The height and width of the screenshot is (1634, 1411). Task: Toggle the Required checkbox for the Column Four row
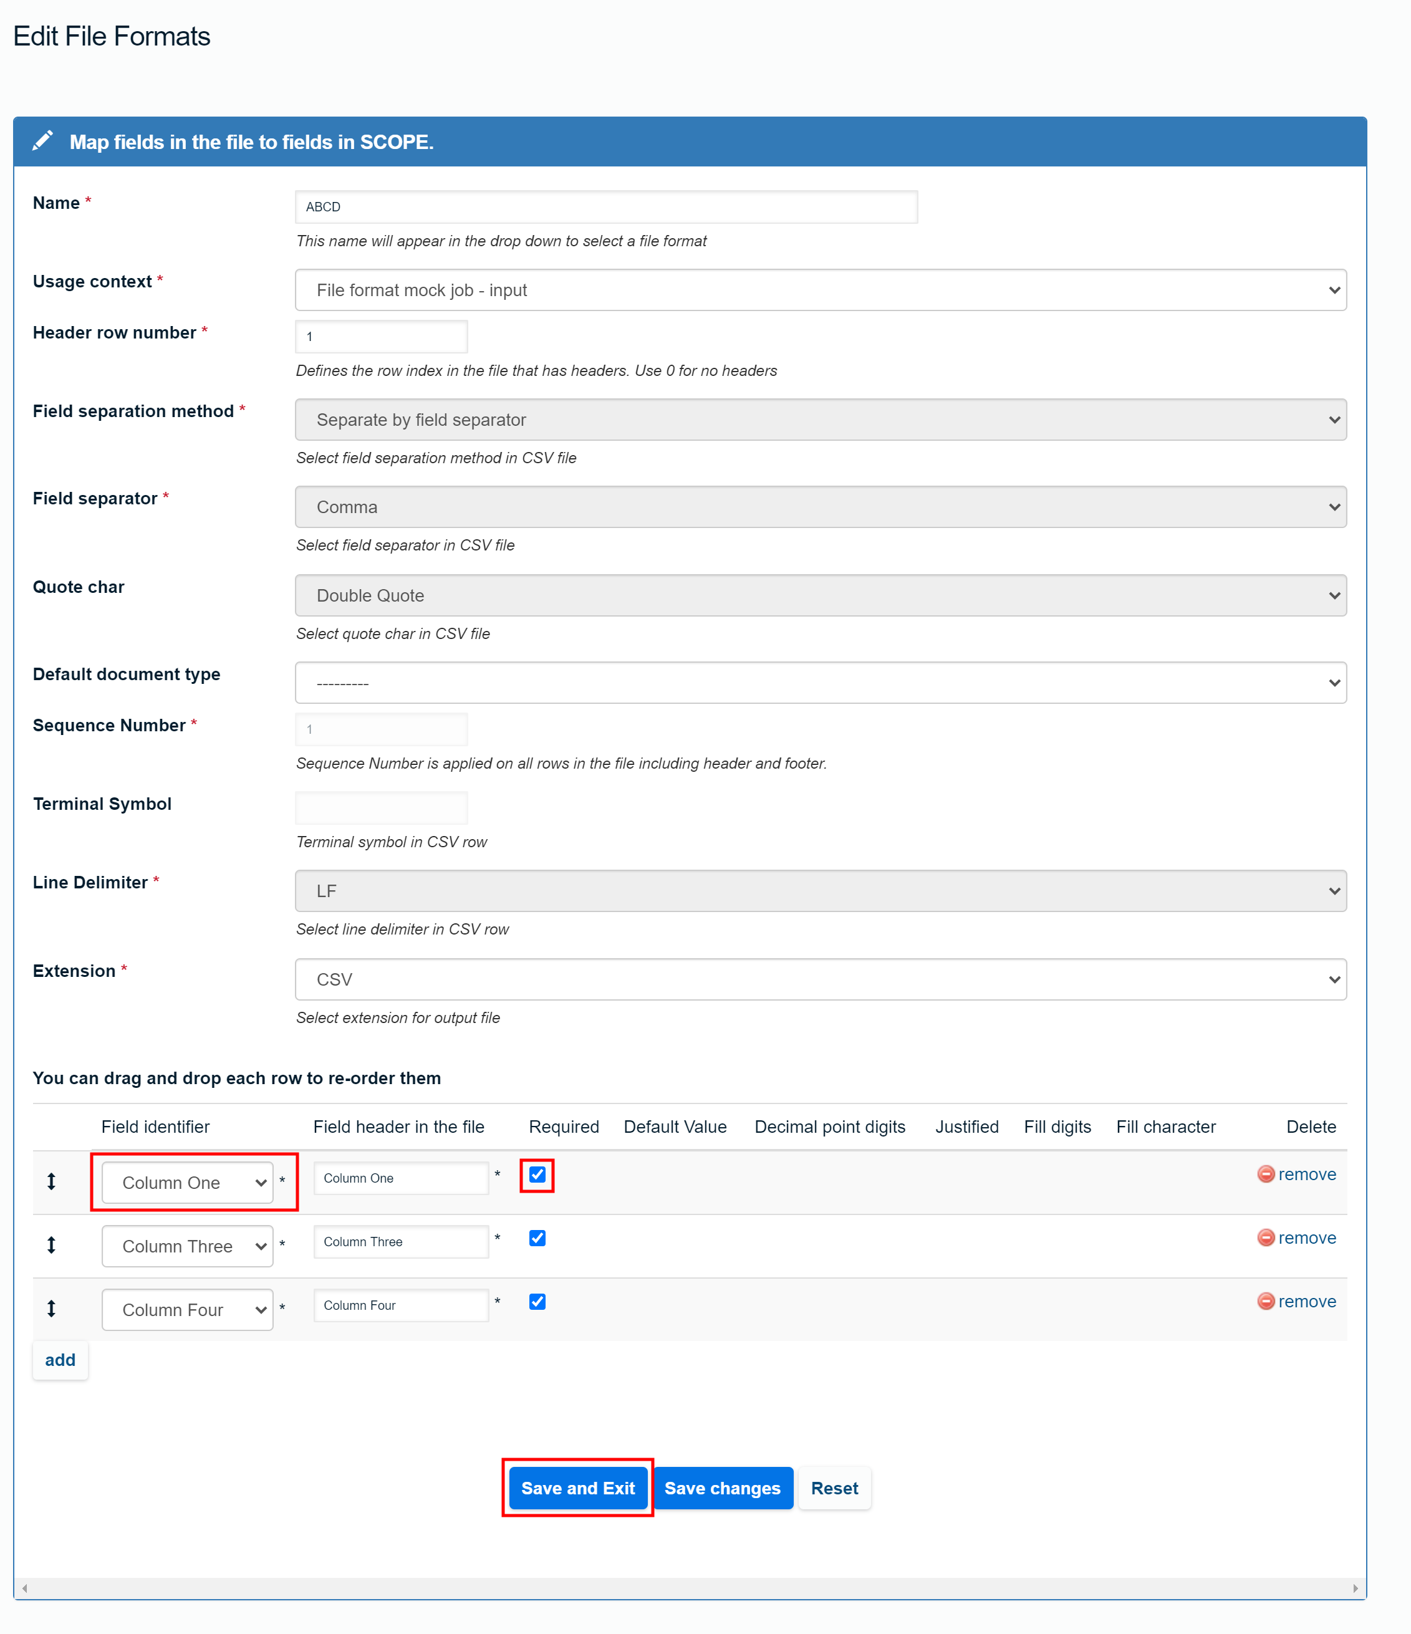tap(537, 1302)
